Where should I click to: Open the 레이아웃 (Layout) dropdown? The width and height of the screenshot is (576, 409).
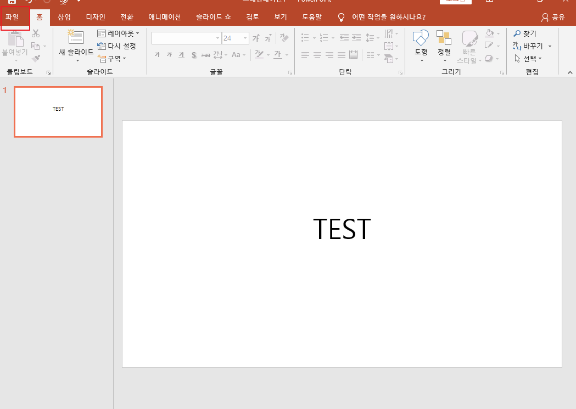click(x=118, y=33)
